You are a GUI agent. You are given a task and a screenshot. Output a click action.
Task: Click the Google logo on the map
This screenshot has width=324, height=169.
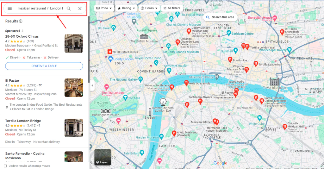[220, 163]
